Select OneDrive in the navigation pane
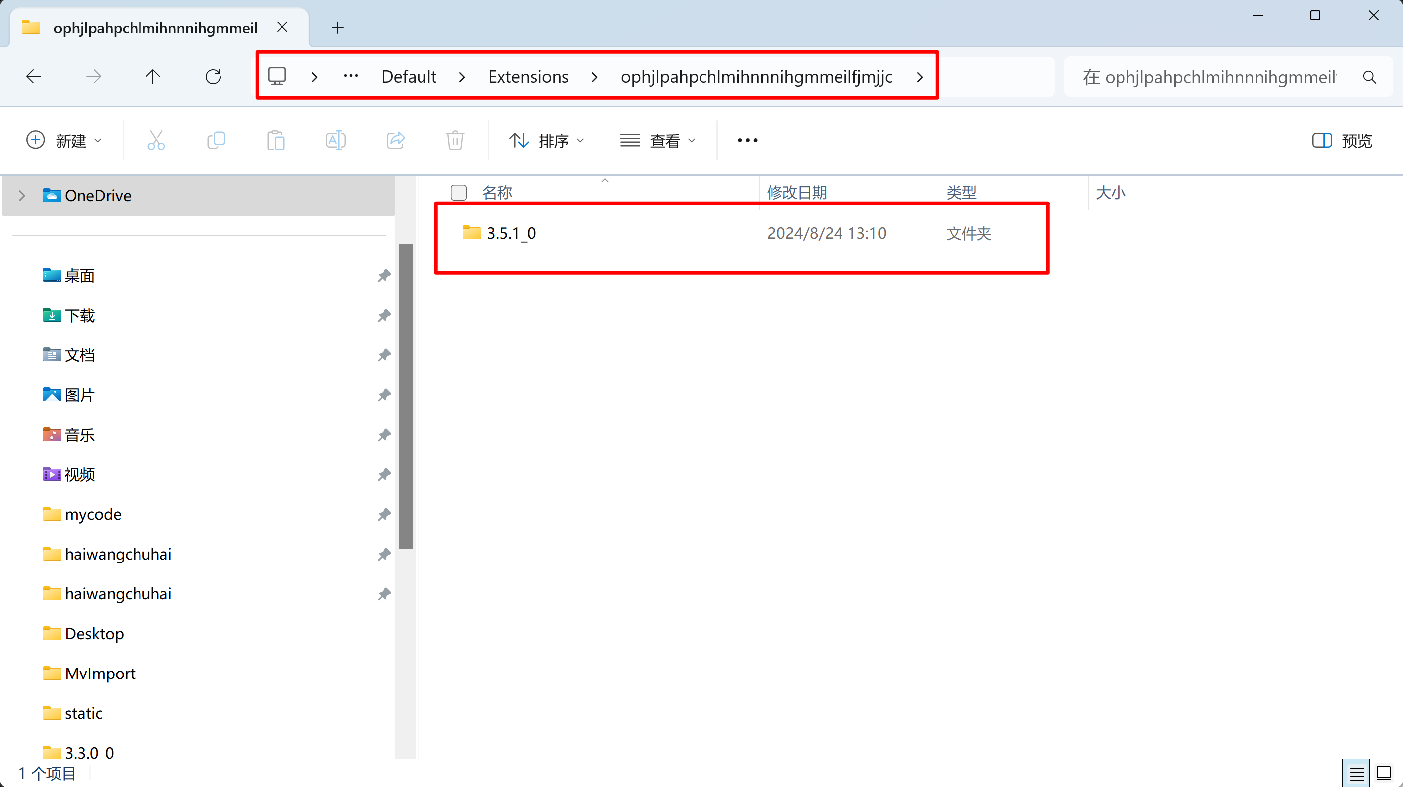 198,196
